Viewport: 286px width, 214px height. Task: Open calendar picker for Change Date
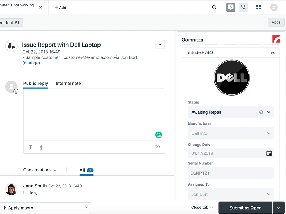[269, 153]
